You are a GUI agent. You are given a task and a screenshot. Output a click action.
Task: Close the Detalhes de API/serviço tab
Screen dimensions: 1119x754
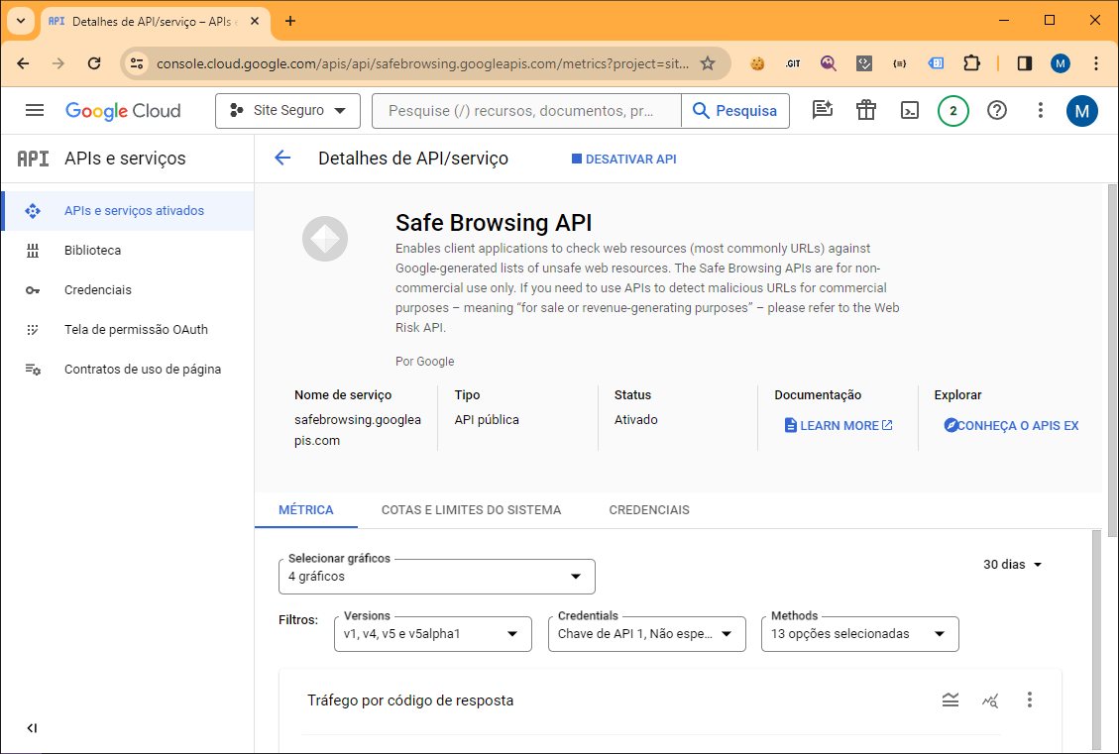click(x=255, y=22)
